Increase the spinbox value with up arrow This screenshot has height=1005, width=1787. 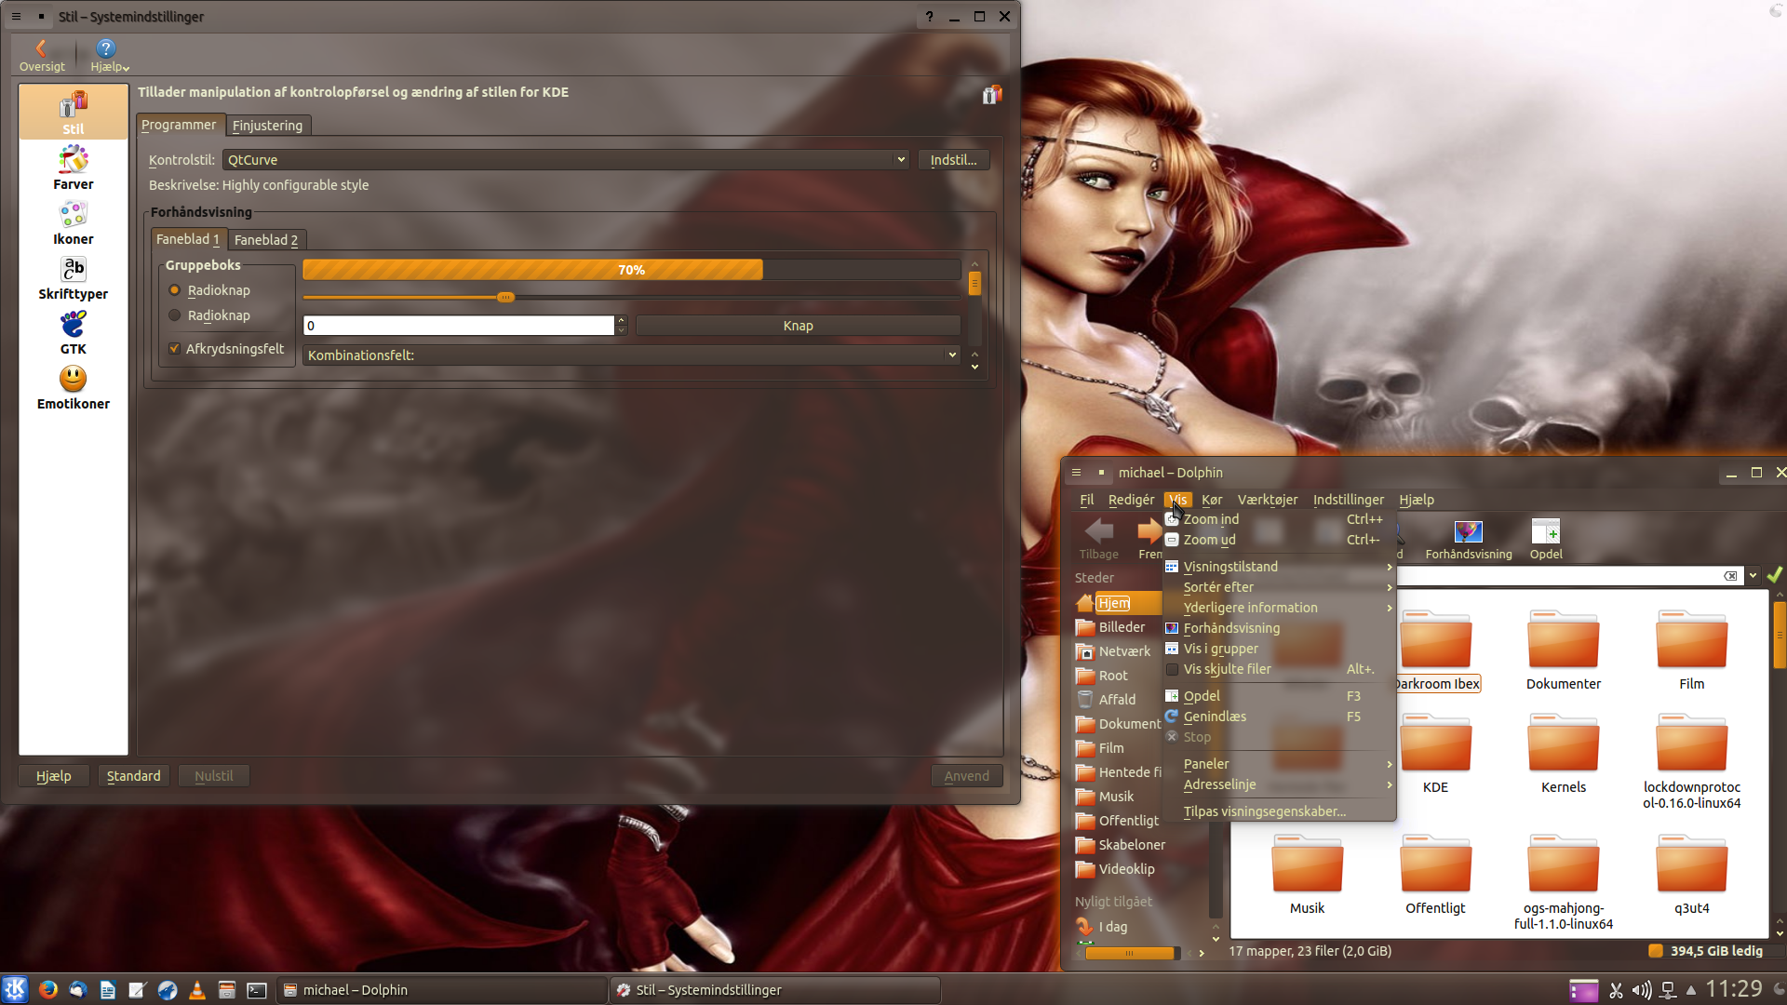[x=622, y=320]
